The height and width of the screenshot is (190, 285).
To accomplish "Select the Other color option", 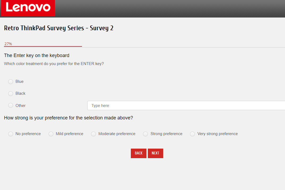I will pos(11,106).
